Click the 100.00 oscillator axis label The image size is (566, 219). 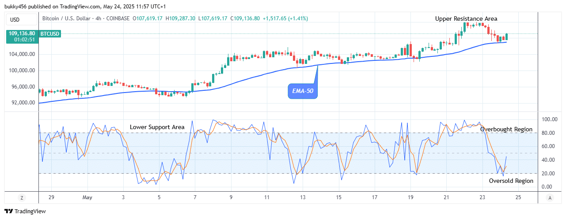click(x=549, y=119)
